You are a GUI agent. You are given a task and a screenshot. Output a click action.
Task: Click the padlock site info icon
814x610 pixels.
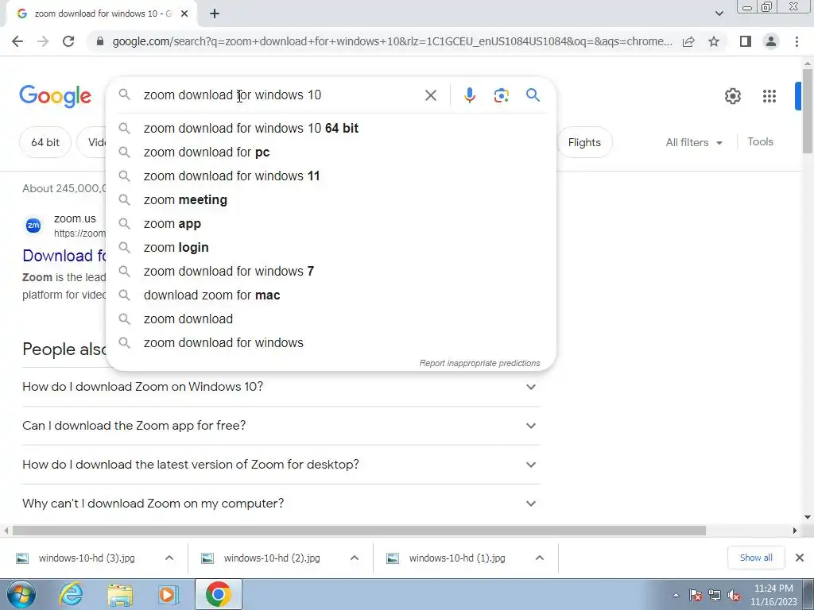pos(100,41)
